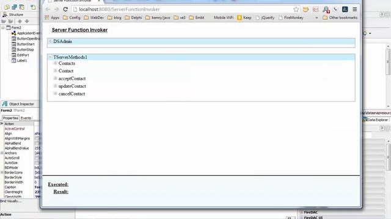Move selected component up in Structure
Viewport: 391px width, 219px height.
[x=20, y=21]
